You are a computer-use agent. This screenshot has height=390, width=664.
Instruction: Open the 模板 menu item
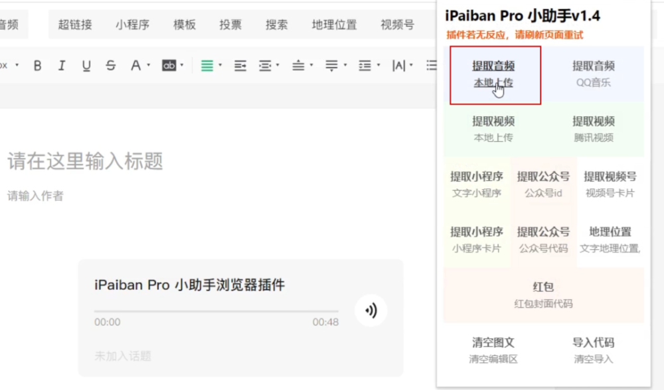(x=185, y=25)
